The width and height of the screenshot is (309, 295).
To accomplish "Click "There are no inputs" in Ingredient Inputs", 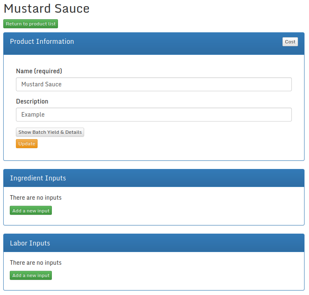I will [36, 198].
